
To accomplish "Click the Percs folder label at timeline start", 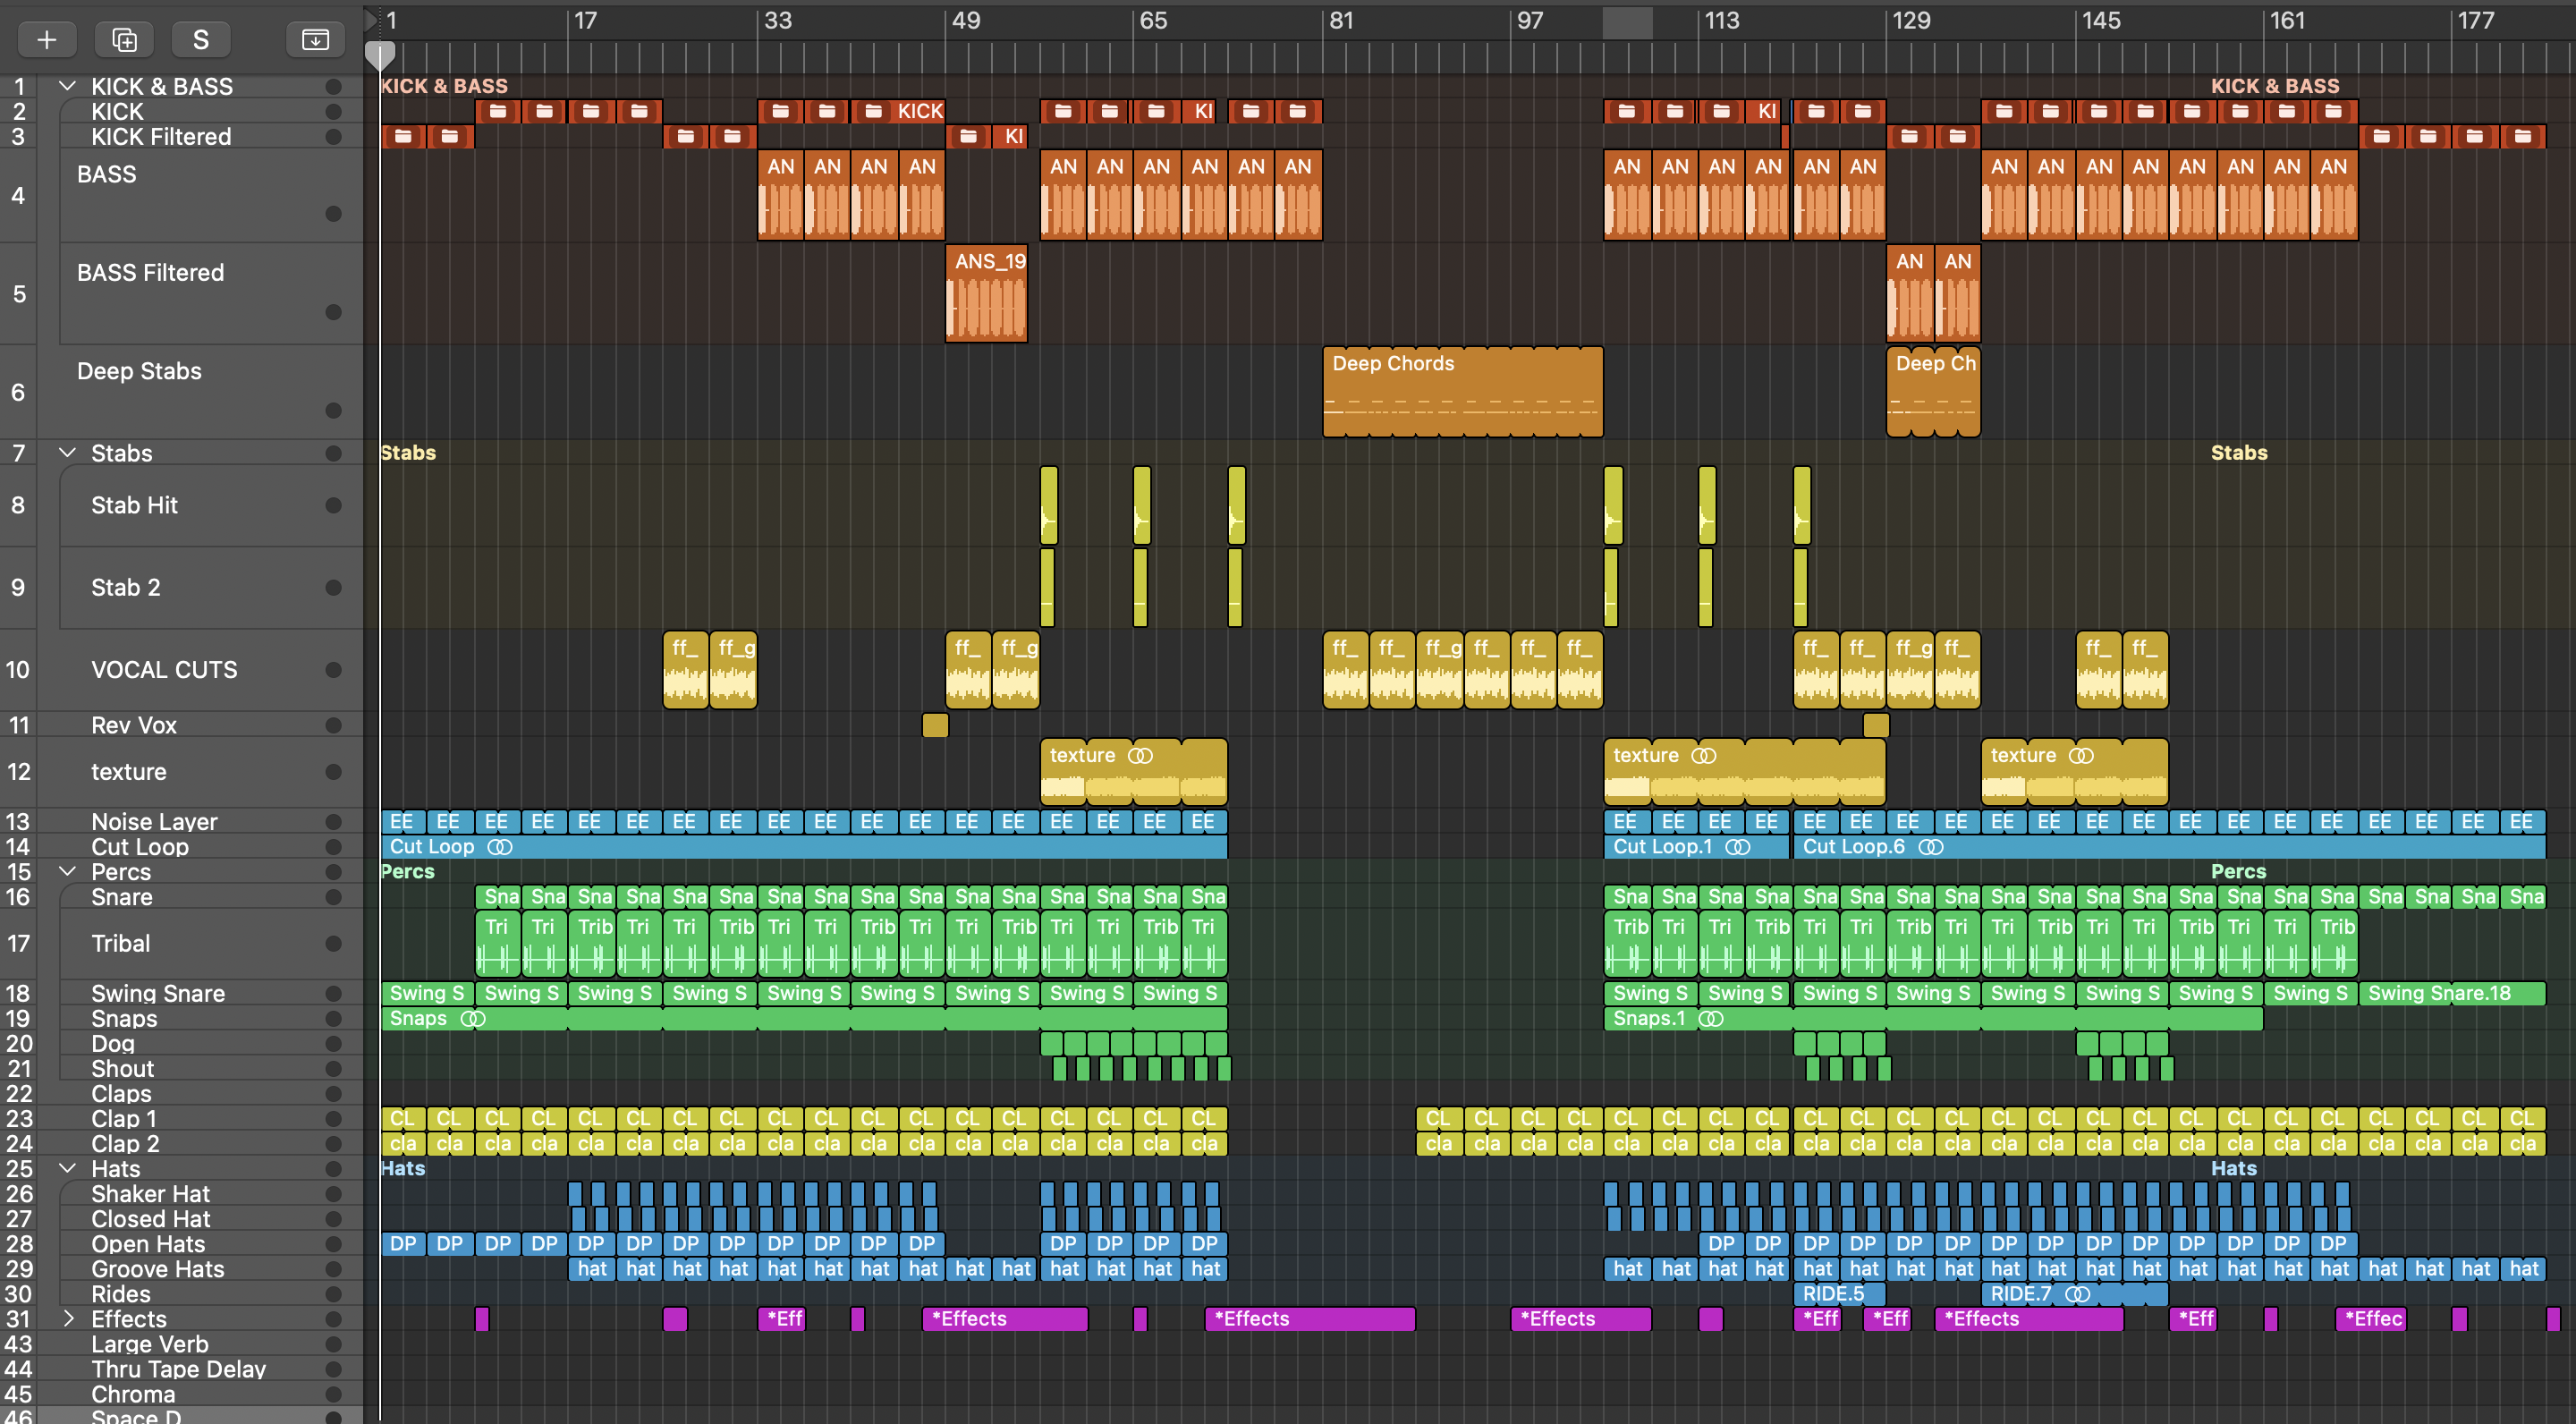I will [x=408, y=872].
